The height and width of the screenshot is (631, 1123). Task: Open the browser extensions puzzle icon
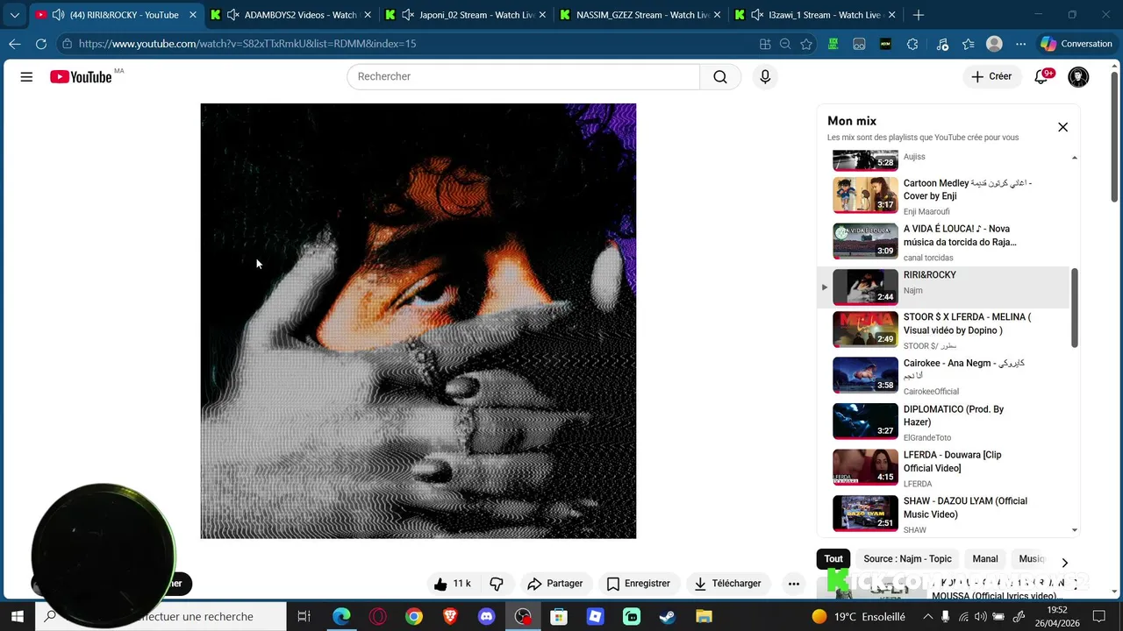tap(912, 44)
